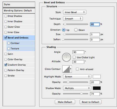This screenshot has height=109, width=117.
Task: Click the black shadow color swatch
Action: (97, 88)
